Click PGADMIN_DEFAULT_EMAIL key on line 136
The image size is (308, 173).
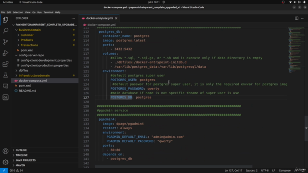(x=127, y=137)
